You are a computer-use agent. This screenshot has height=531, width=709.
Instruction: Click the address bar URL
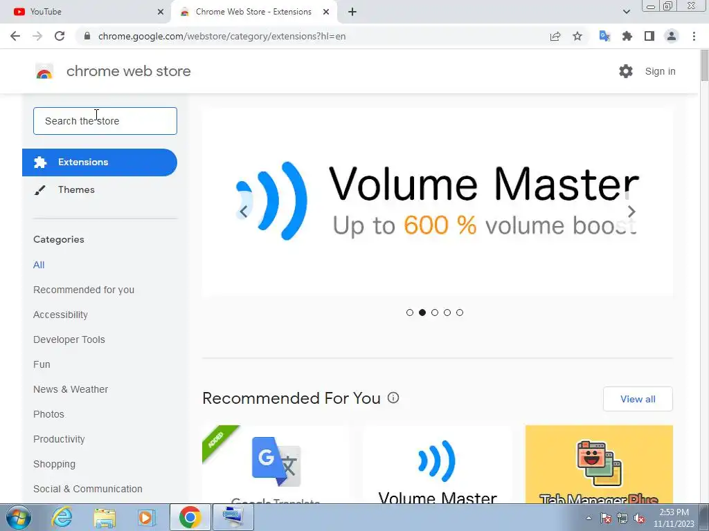click(x=222, y=36)
